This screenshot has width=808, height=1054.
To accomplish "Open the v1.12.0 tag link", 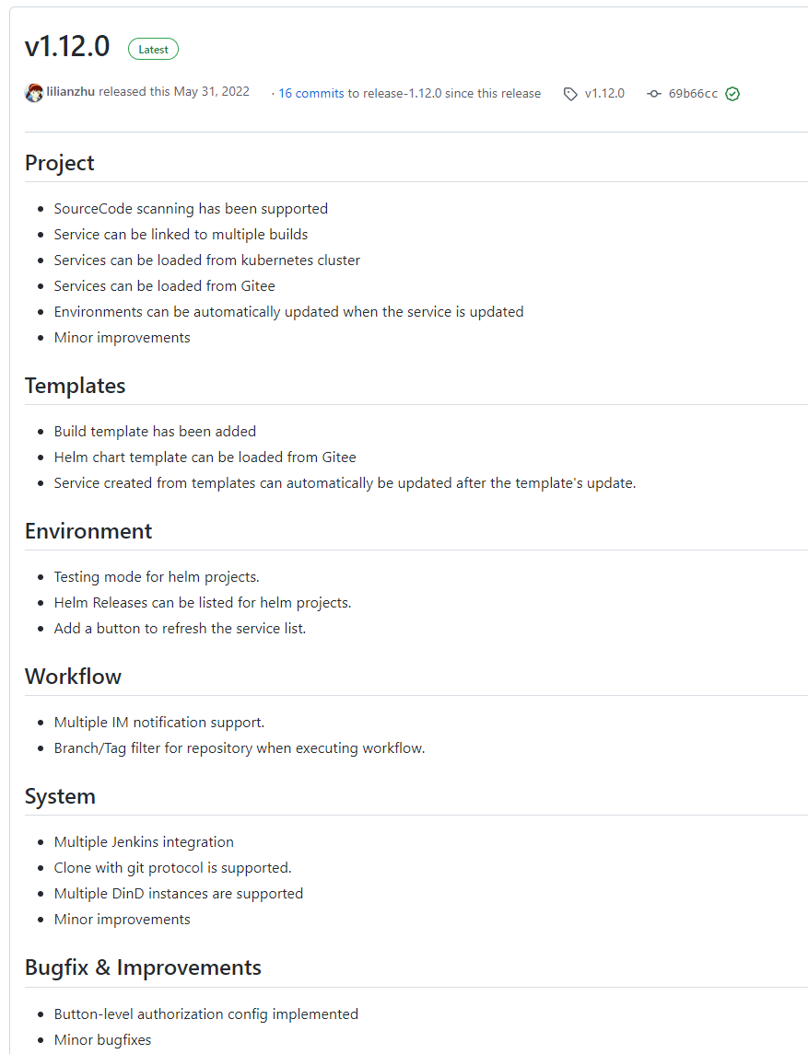I will [x=604, y=94].
